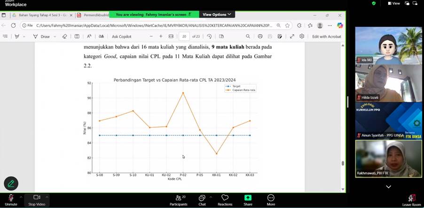This screenshot has height=208, width=424.
Task: Select the Draw tool in PDF toolbar
Action: [42, 36]
